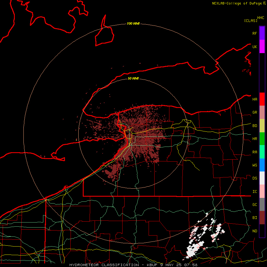Image resolution: width=267 pixels, height=267 pixels.
Task: Click the RF legend label
Action: tap(255, 33)
